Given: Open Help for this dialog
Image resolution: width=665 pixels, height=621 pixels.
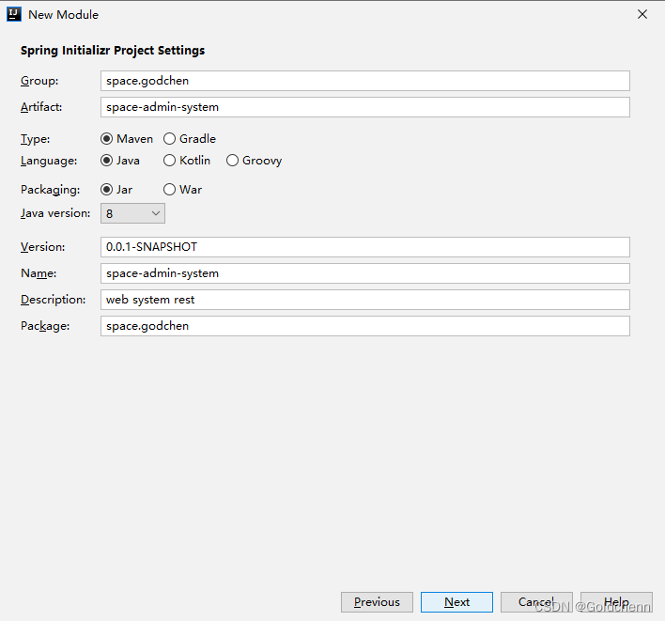Looking at the screenshot, I should [x=616, y=602].
